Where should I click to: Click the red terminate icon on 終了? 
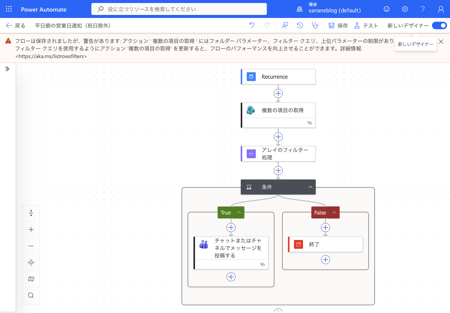coord(298,244)
